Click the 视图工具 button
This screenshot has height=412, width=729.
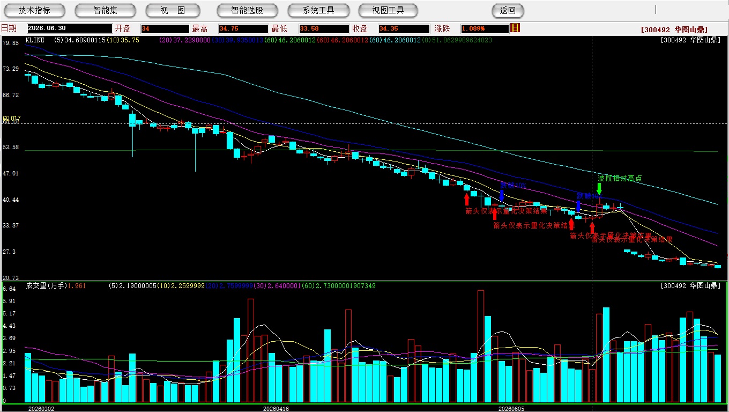pyautogui.click(x=388, y=10)
